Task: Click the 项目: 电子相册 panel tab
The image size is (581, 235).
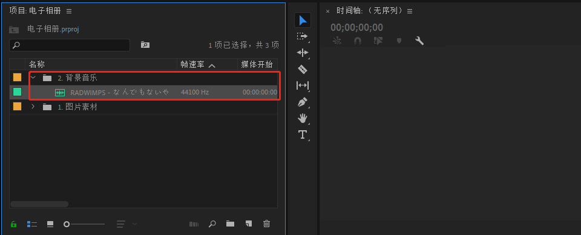Action: pyautogui.click(x=35, y=11)
